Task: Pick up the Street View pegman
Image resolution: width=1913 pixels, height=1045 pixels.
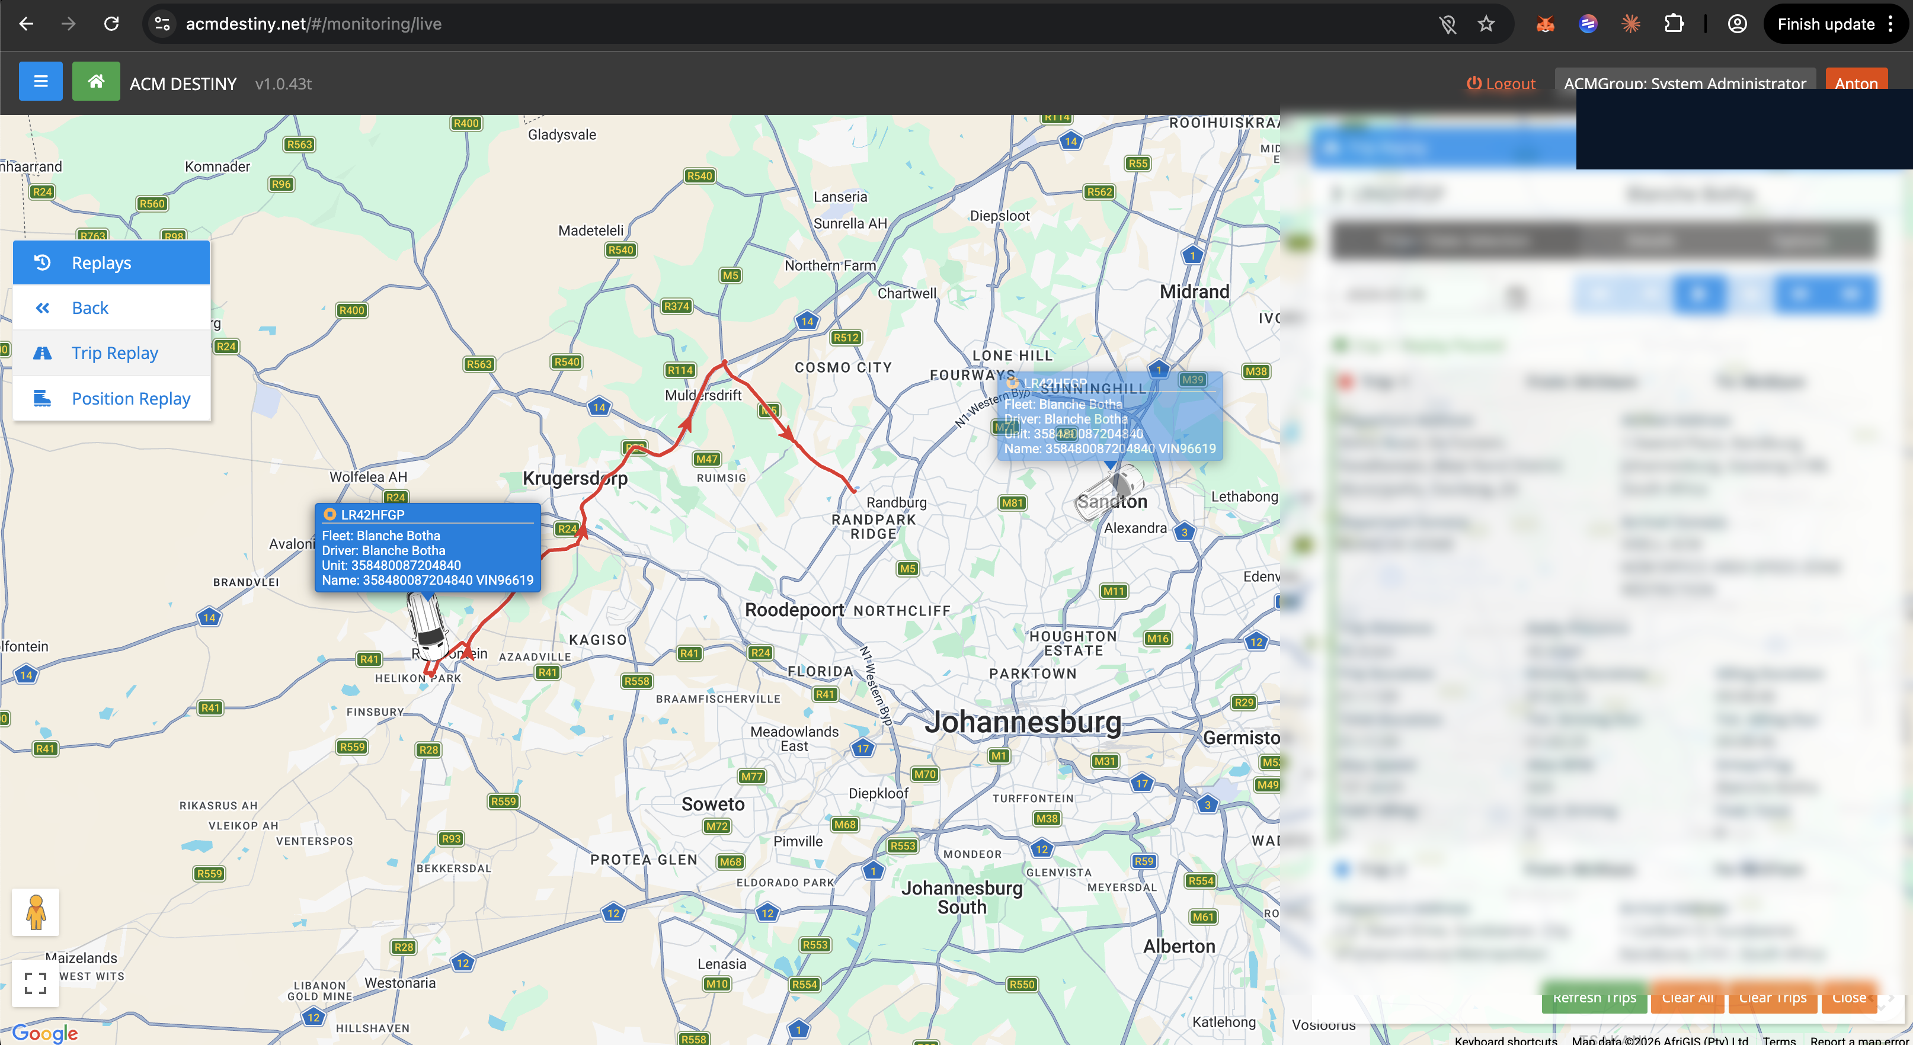Action: click(36, 912)
